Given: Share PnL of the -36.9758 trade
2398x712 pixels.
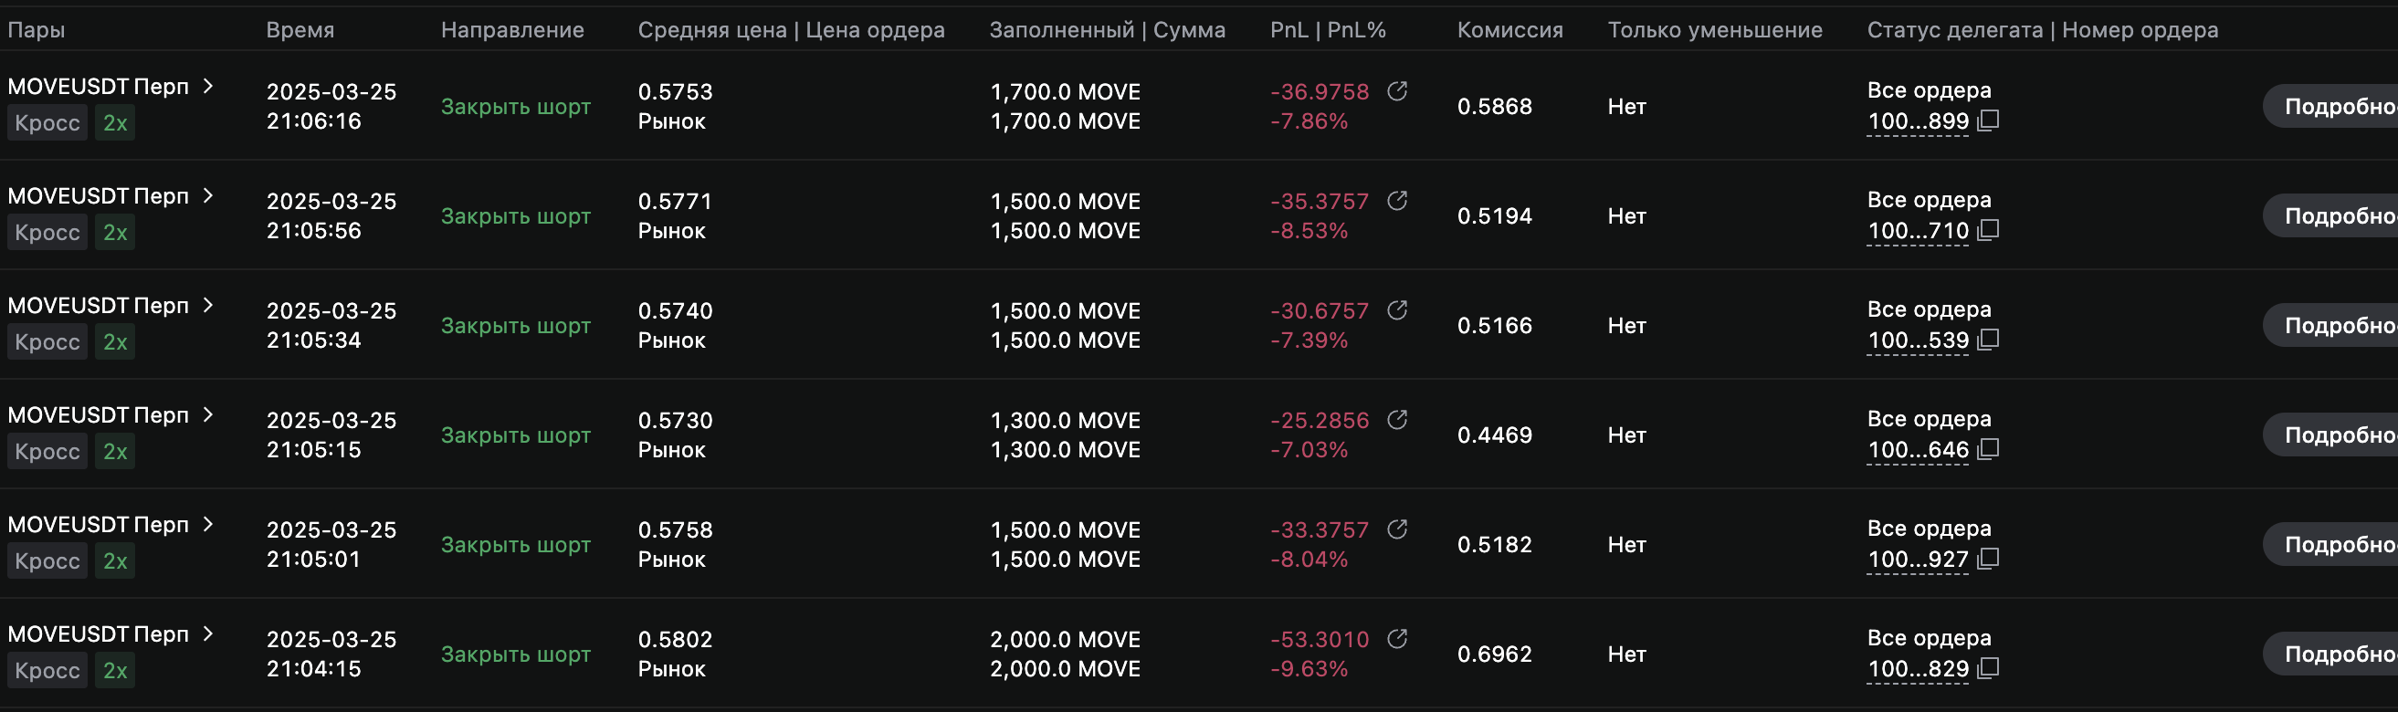Looking at the screenshot, I should coord(1396,91).
